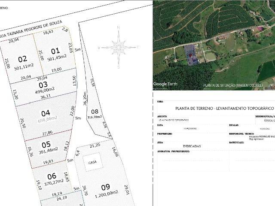Click the dimension '18,63' on lot 01

(x=48, y=32)
